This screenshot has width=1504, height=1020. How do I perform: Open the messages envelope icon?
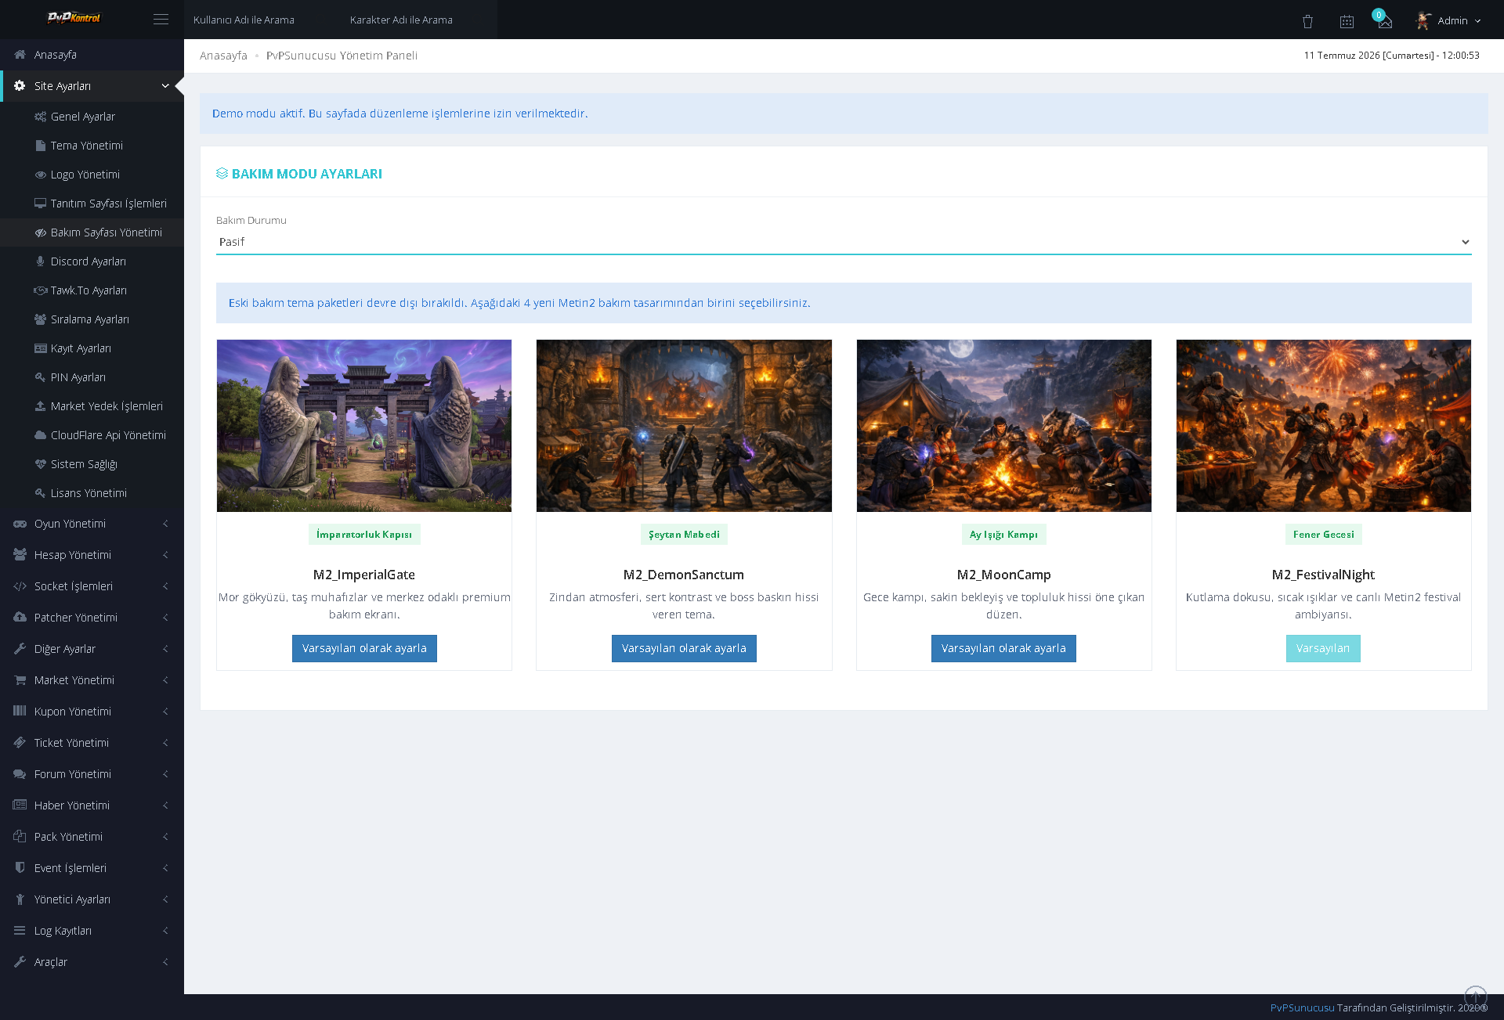point(1385,22)
